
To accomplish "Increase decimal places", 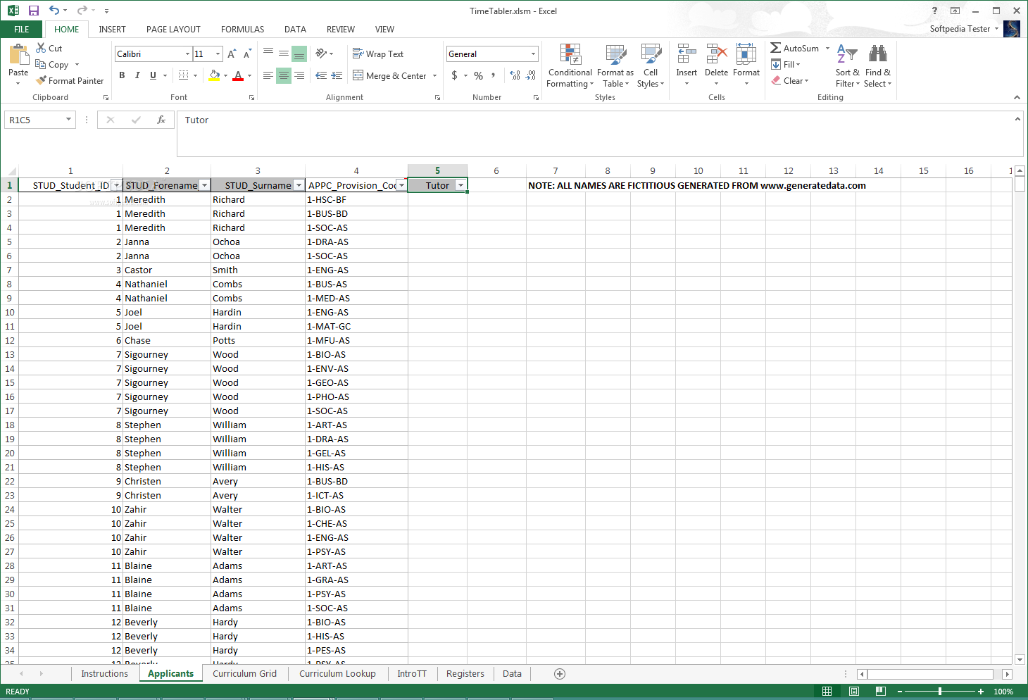I will pyautogui.click(x=515, y=75).
